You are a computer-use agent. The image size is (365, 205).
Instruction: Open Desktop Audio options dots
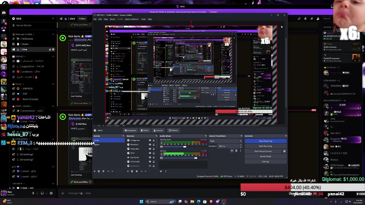tap(161, 143)
